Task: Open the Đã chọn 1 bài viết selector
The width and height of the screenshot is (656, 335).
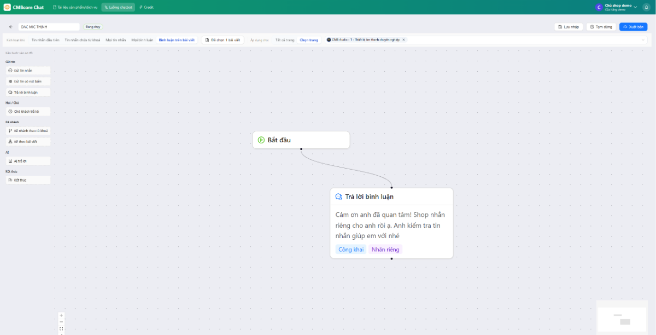Action: point(222,40)
